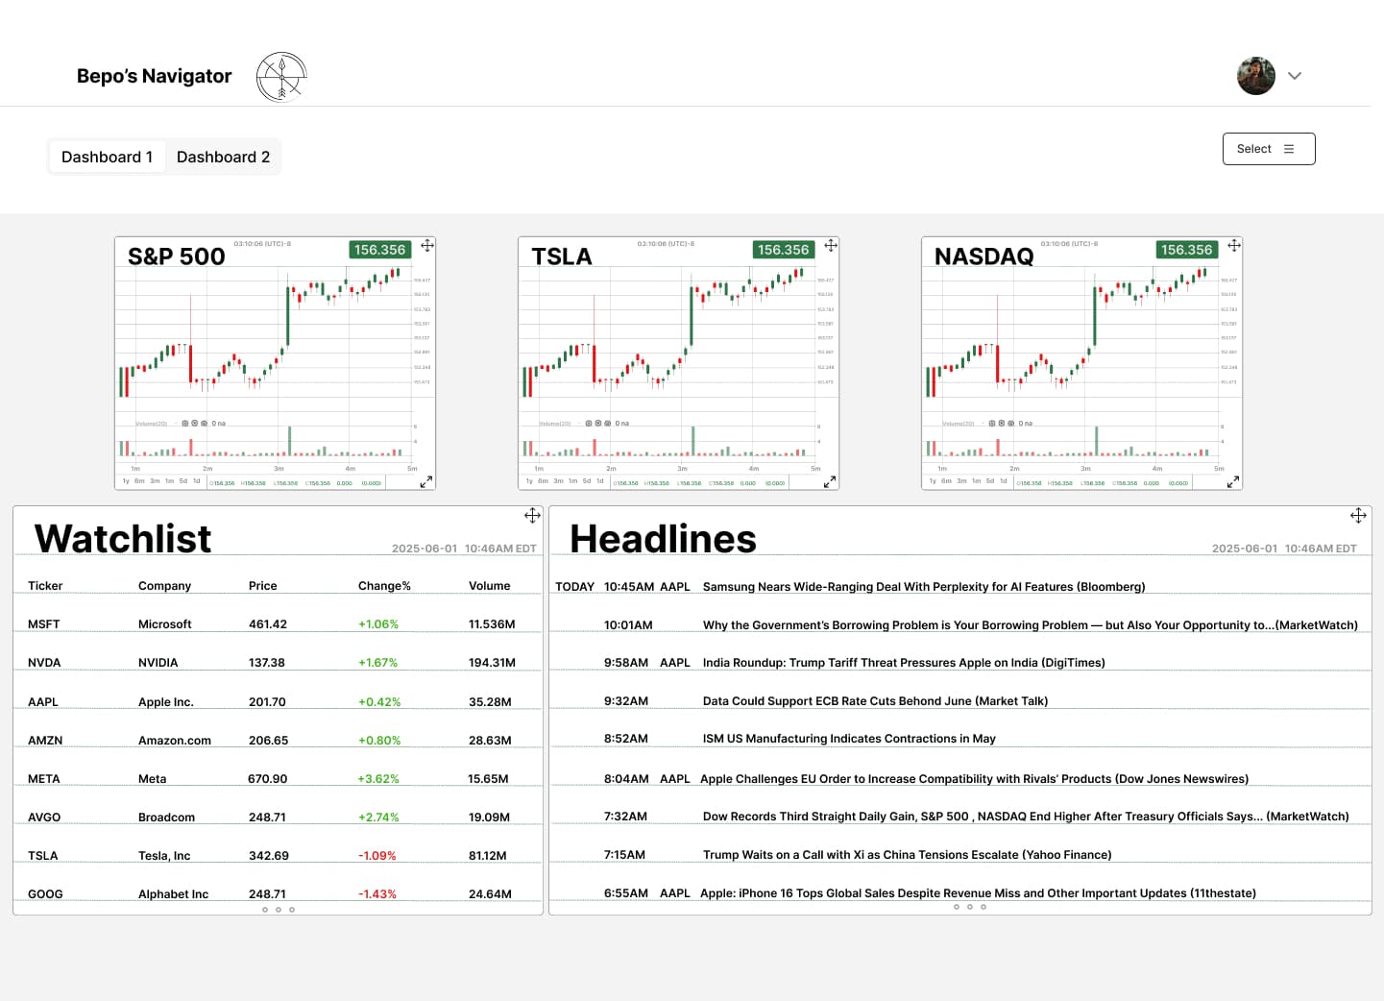Expand the TSLA chart to fullscreen
Image resolution: width=1384 pixels, height=1001 pixels.
pyautogui.click(x=830, y=482)
